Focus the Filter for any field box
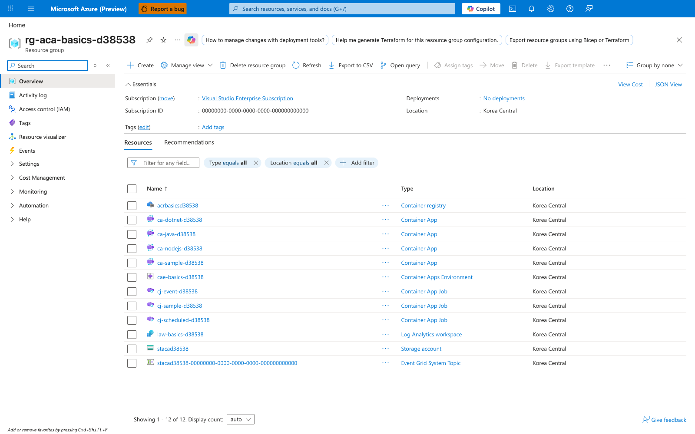 [163, 163]
